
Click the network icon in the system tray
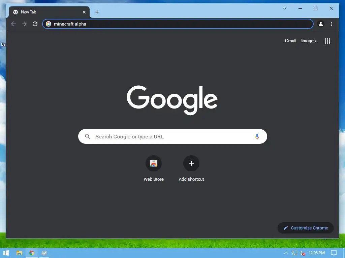(x=294, y=253)
